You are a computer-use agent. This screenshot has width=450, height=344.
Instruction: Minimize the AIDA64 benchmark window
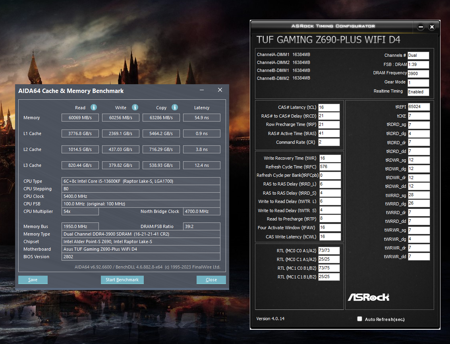point(202,90)
